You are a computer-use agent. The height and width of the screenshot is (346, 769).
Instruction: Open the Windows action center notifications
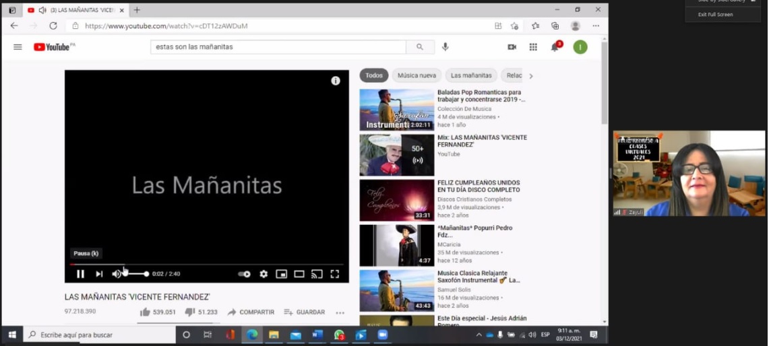pyautogui.click(x=594, y=335)
